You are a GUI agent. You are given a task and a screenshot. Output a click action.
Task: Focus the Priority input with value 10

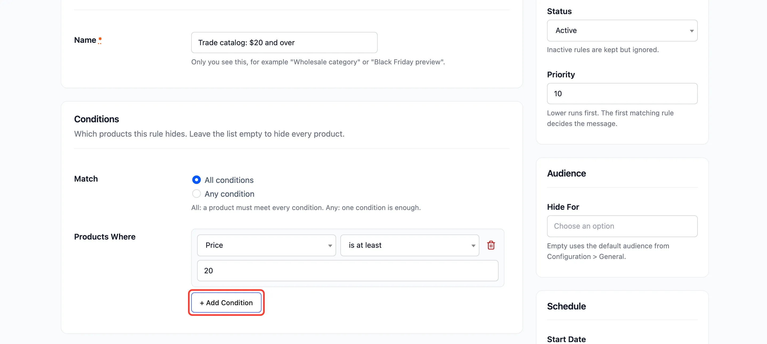pos(622,94)
